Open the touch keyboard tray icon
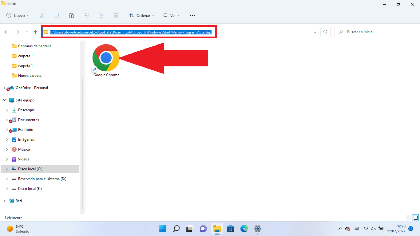The image size is (420, 236). click(356, 229)
